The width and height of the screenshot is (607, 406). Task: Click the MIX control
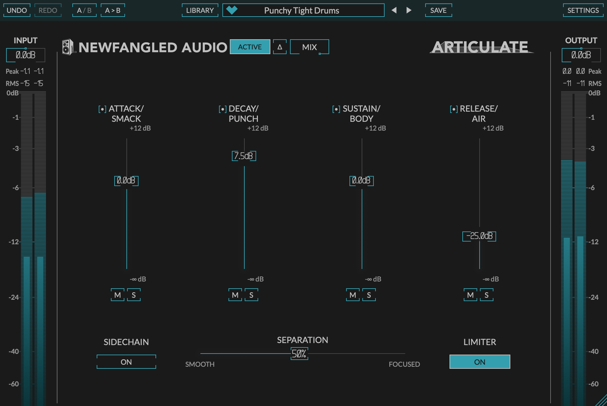tap(309, 47)
